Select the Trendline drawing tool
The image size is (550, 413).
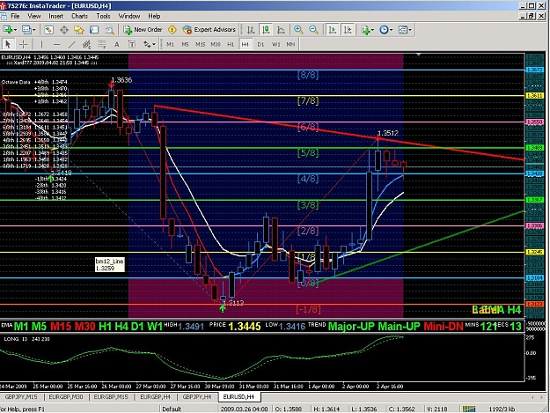[72, 45]
